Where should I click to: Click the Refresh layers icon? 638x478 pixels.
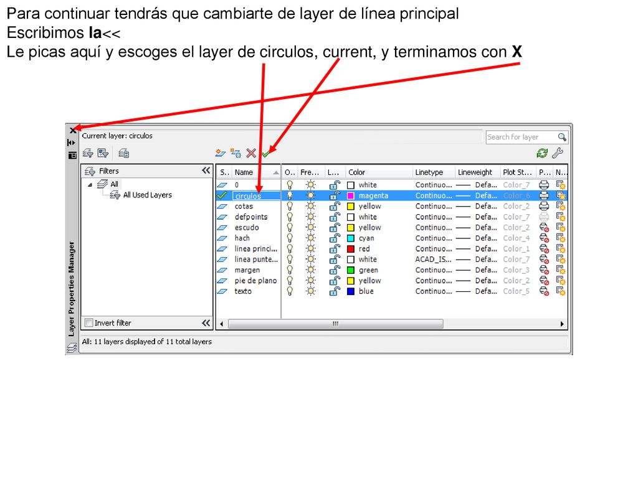(542, 153)
